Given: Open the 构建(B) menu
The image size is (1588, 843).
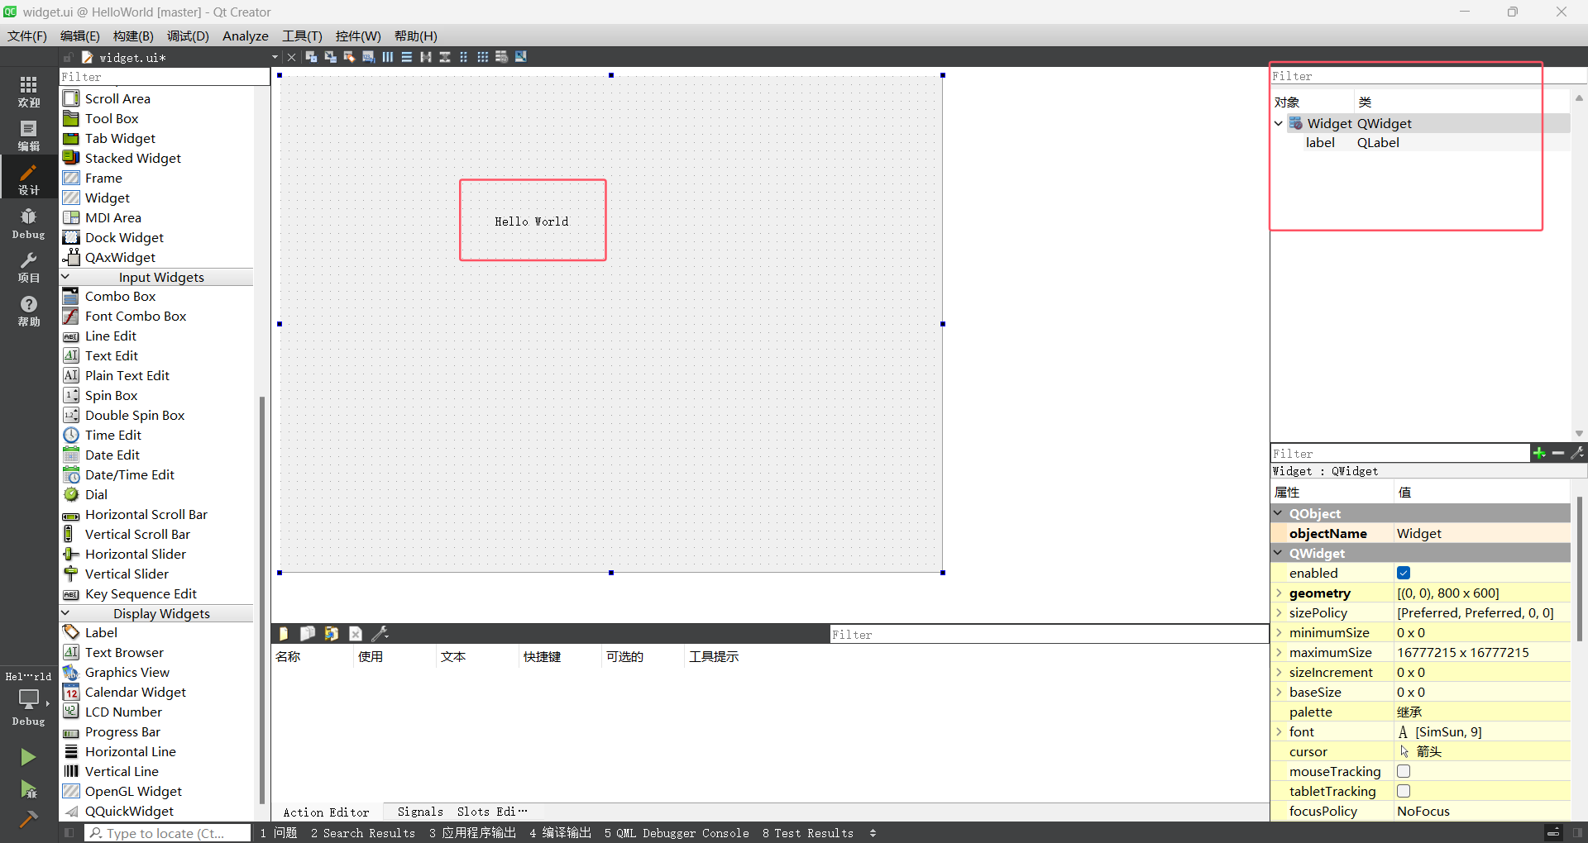Looking at the screenshot, I should click(x=133, y=36).
